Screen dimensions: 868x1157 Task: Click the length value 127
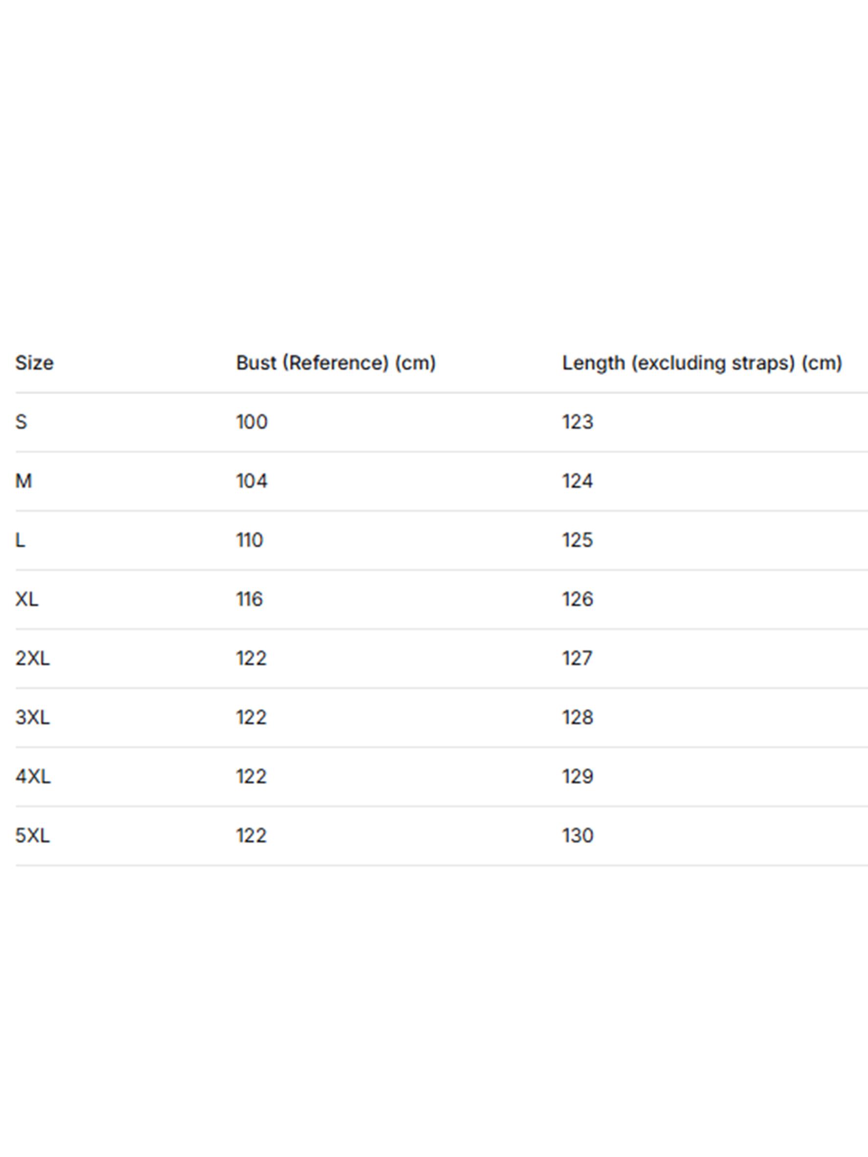coord(577,659)
